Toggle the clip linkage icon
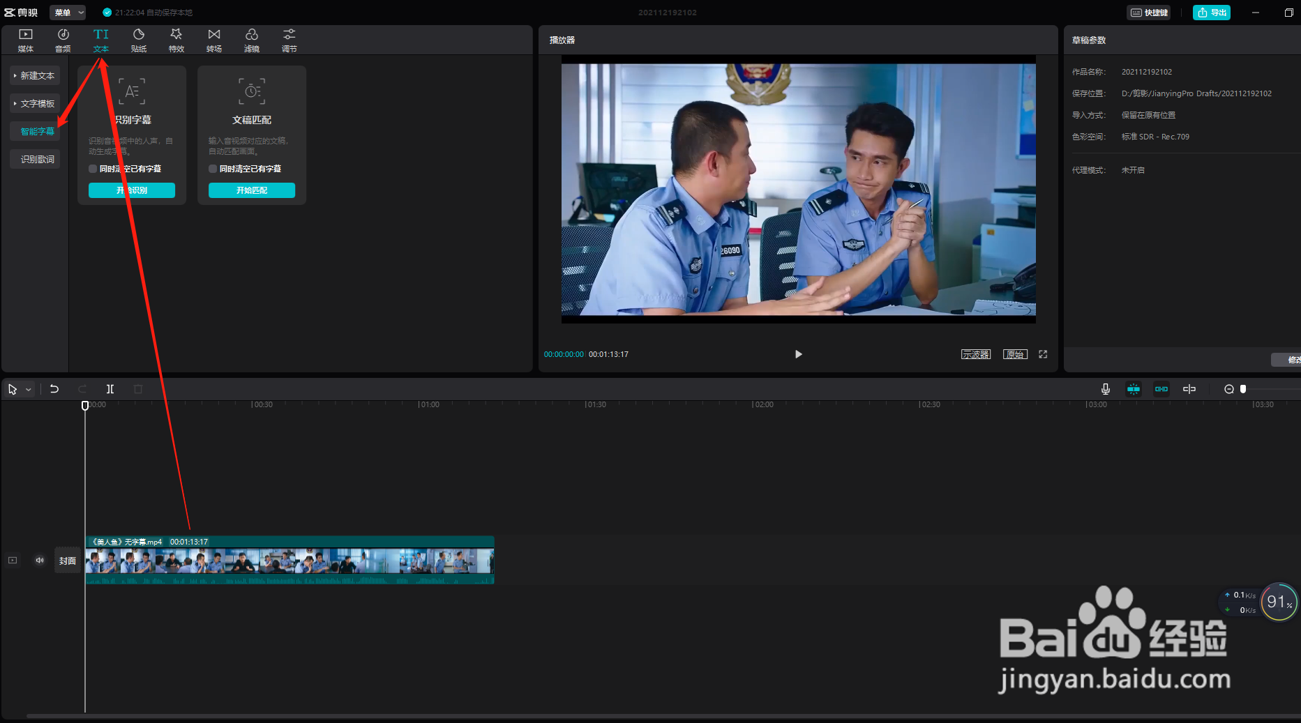 coord(1161,389)
